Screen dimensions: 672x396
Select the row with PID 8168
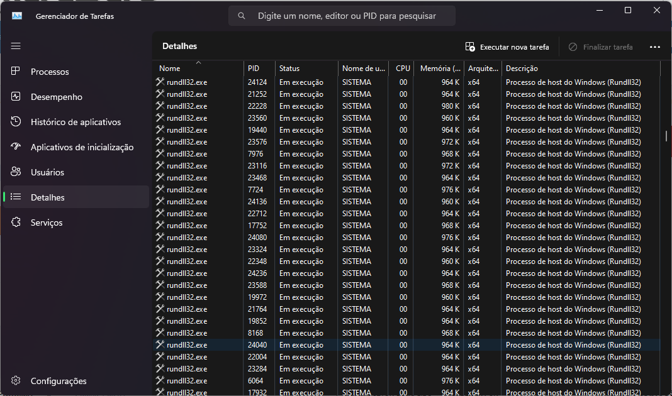[406, 333]
